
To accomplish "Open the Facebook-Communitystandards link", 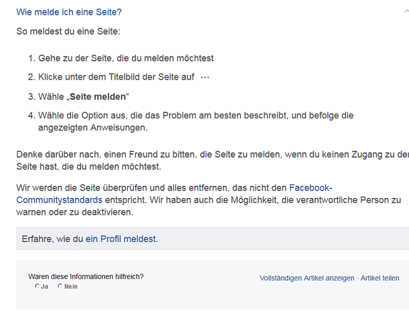I will click(174, 194).
